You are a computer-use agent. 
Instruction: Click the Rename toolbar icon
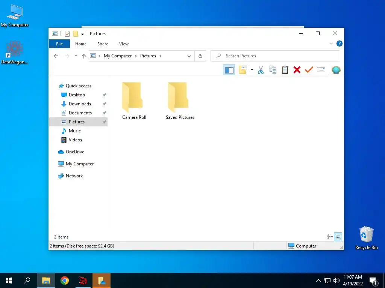(321, 70)
